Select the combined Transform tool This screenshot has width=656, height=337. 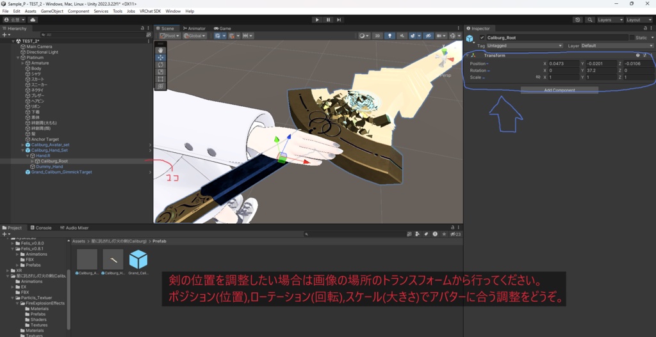161,86
